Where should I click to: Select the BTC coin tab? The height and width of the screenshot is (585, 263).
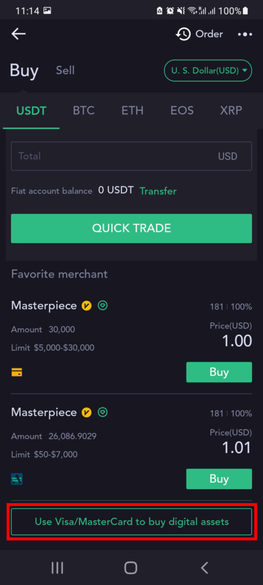click(84, 110)
